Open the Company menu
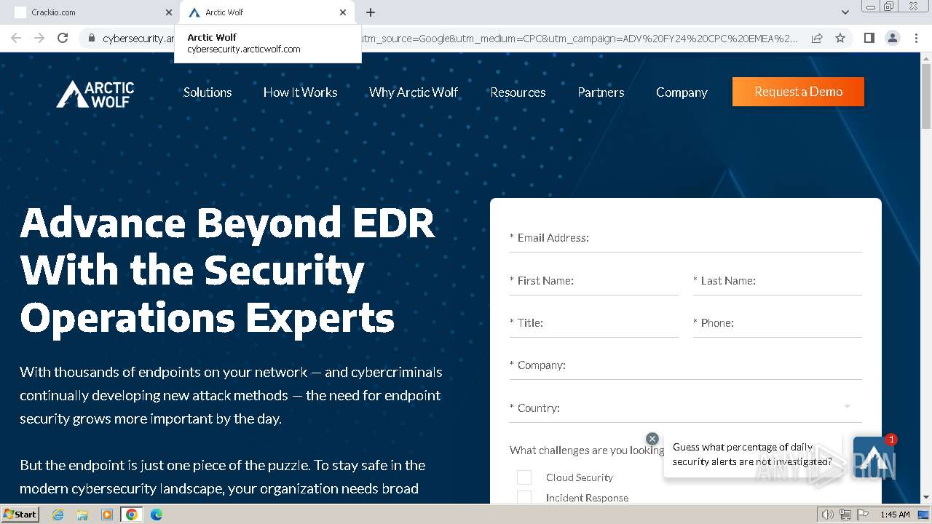 pos(682,92)
